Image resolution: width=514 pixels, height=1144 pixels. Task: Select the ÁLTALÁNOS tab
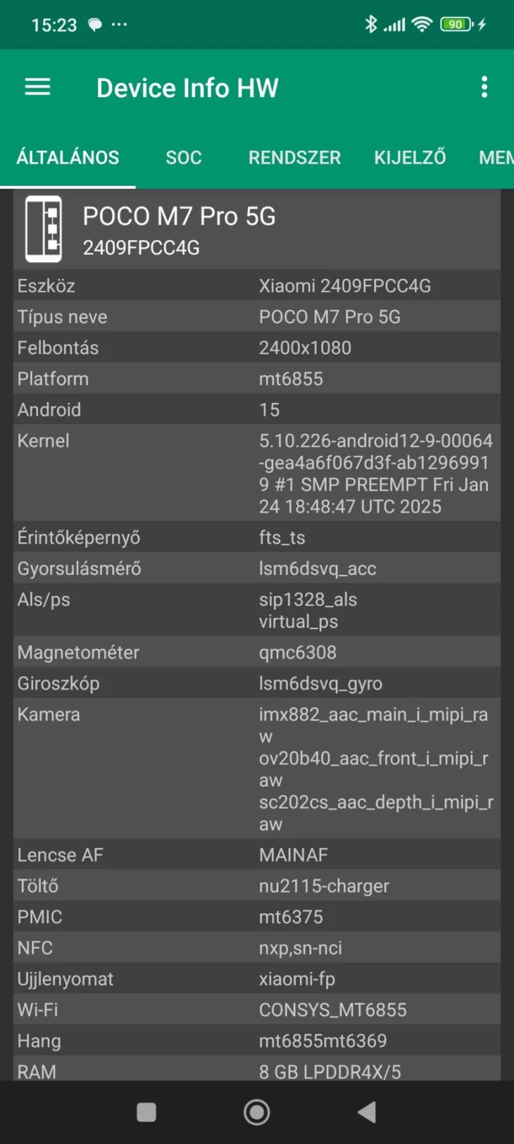coord(68,157)
